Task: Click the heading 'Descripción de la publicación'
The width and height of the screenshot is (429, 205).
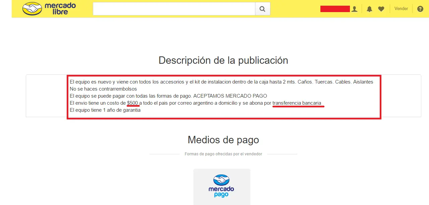Action: tap(223, 60)
